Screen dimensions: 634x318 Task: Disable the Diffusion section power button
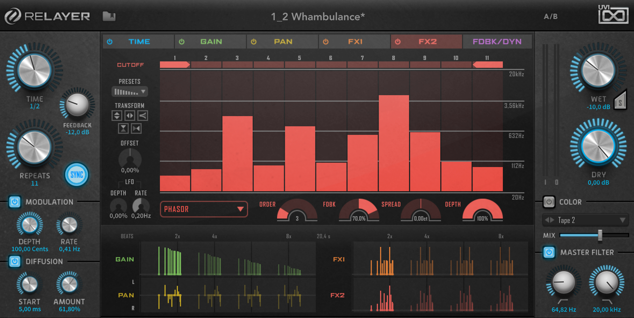tap(15, 261)
